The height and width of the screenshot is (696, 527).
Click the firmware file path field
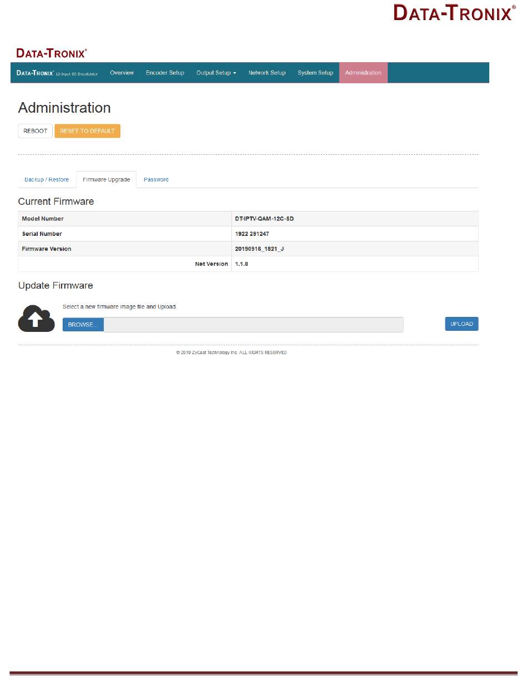tap(254, 325)
